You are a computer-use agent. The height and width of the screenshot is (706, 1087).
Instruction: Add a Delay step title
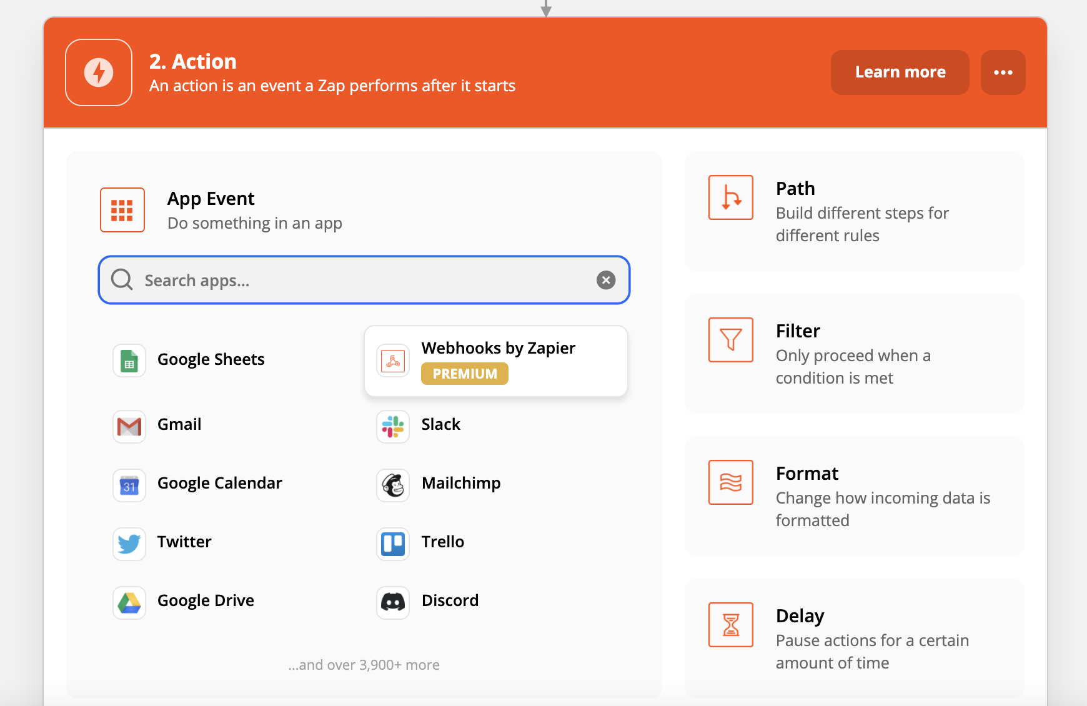pos(800,616)
